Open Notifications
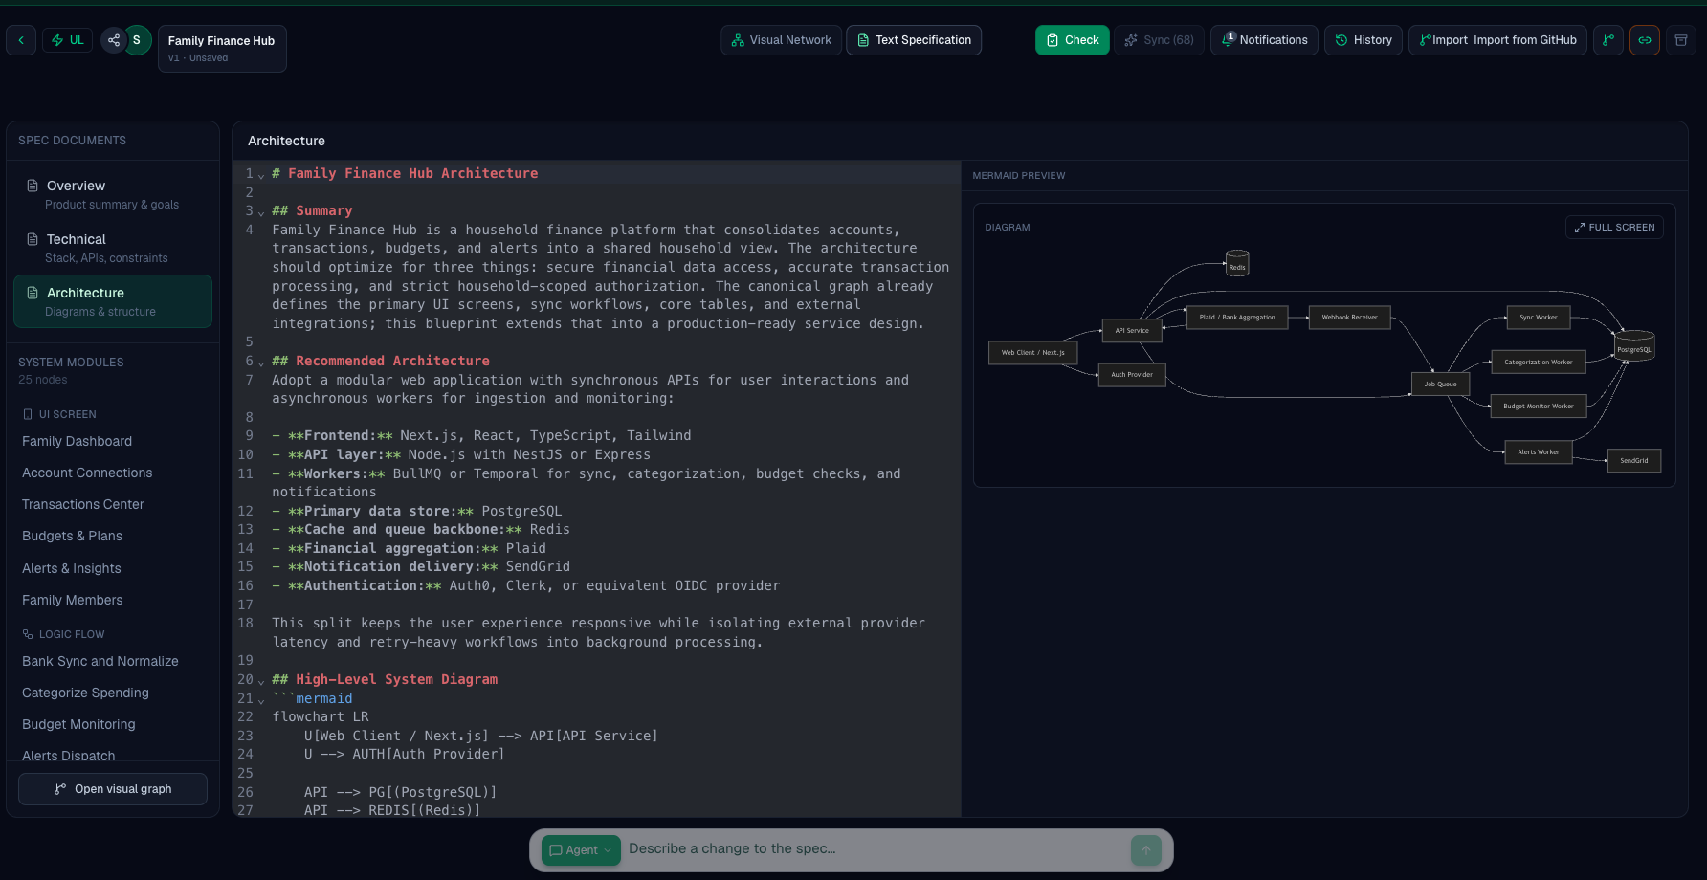This screenshot has width=1707, height=880. coord(1264,40)
